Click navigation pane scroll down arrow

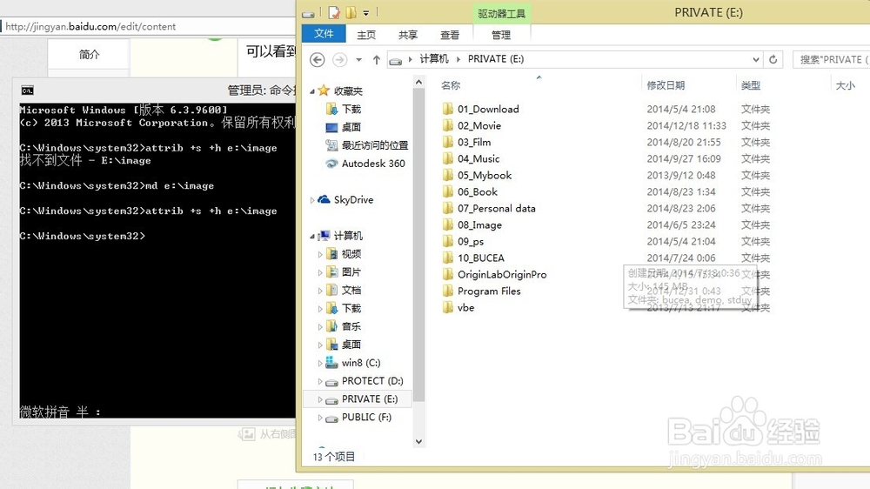419,442
